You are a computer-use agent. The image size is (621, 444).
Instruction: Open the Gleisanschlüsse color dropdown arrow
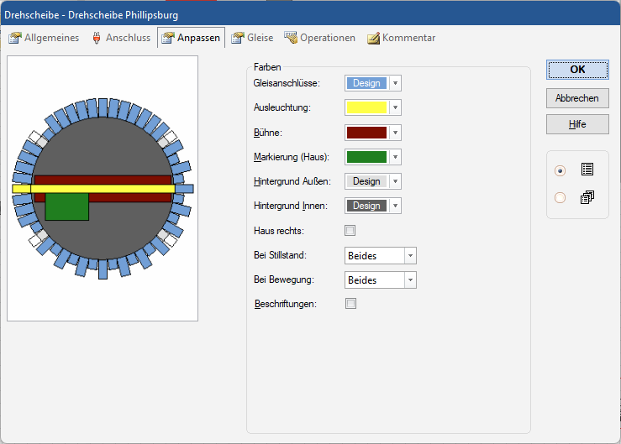point(395,83)
